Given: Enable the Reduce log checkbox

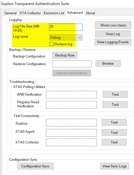Looking at the screenshot, I should pos(52,44).
